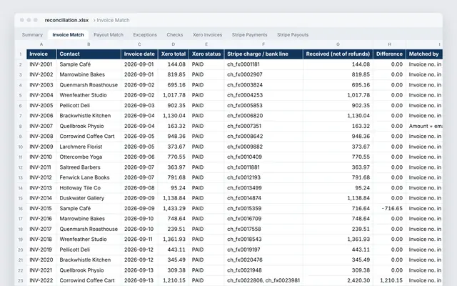Click Stripe charge / bank line header
The width and height of the screenshot is (457, 286).
(263, 54)
